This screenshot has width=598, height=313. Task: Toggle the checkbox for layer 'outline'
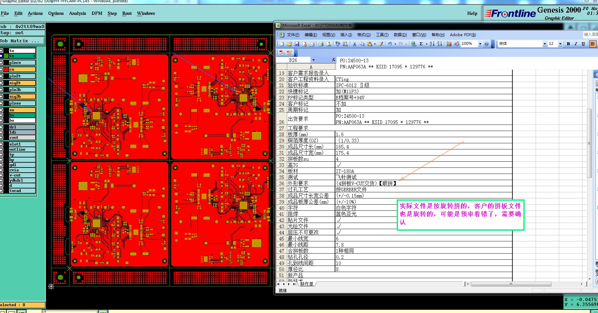pyautogui.click(x=1, y=149)
